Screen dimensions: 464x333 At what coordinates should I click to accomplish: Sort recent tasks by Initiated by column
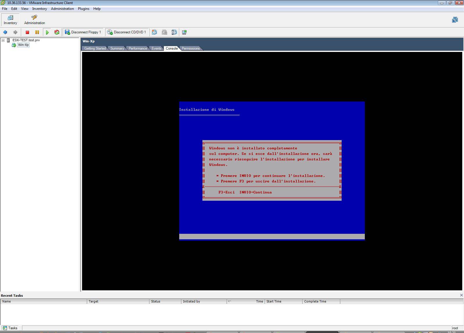coord(204,301)
